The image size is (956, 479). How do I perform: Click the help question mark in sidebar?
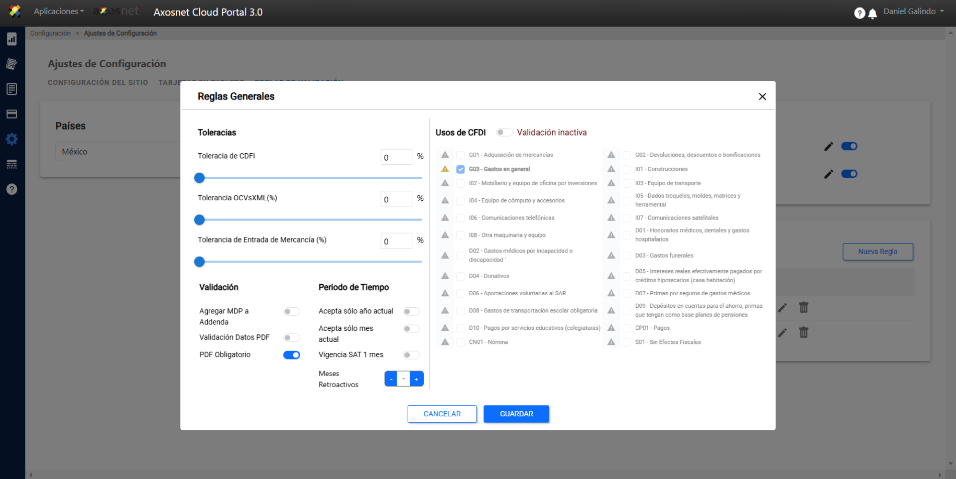pyautogui.click(x=12, y=189)
